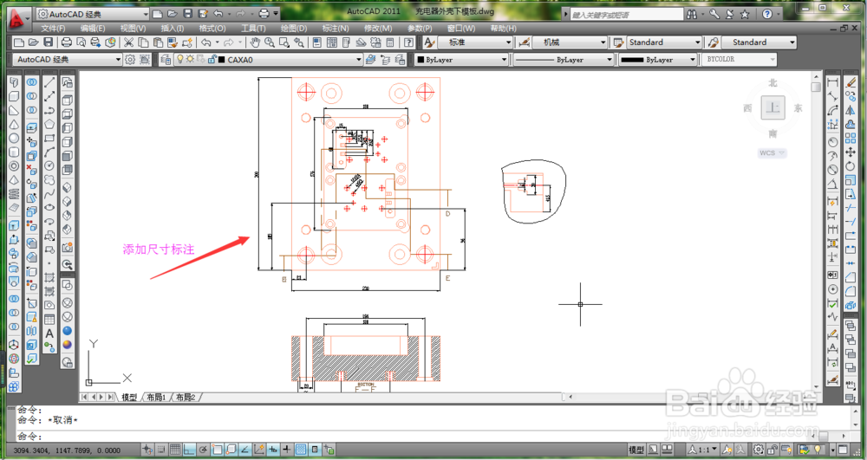The width and height of the screenshot is (867, 460).
Task: Open the AutoCAD application menu button
Action: coord(20,20)
